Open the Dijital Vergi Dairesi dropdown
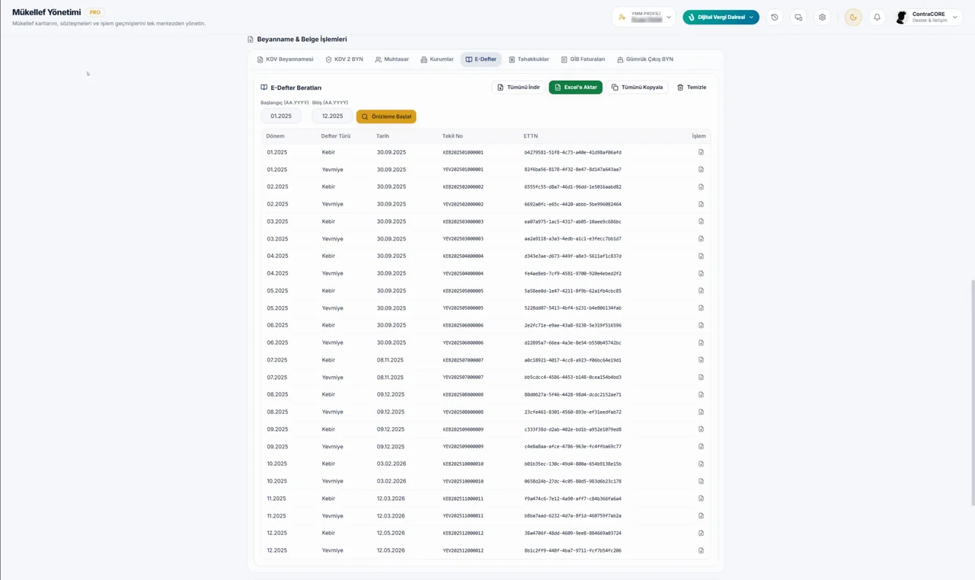 [721, 17]
